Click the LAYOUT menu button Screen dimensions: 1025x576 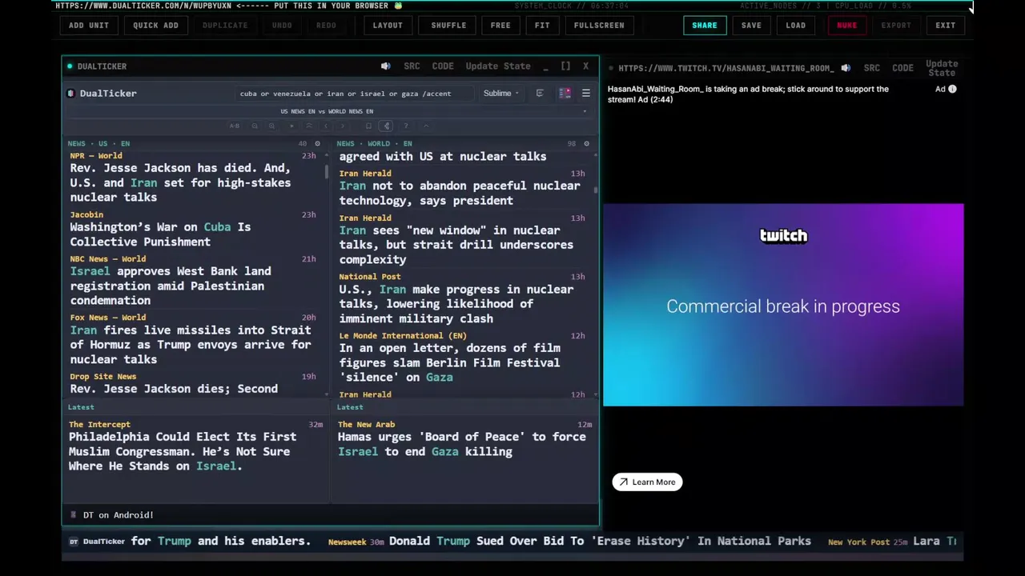pos(388,25)
